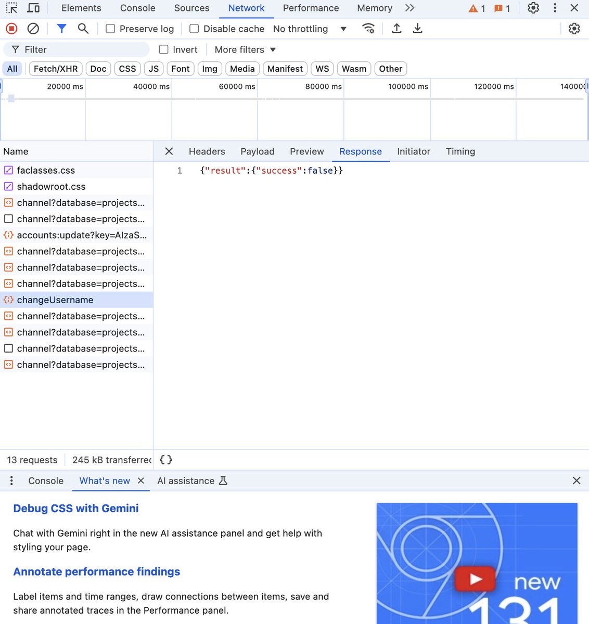Screen dimensions: 589x624
Task: Switch to the Console top tab
Action: [138, 8]
